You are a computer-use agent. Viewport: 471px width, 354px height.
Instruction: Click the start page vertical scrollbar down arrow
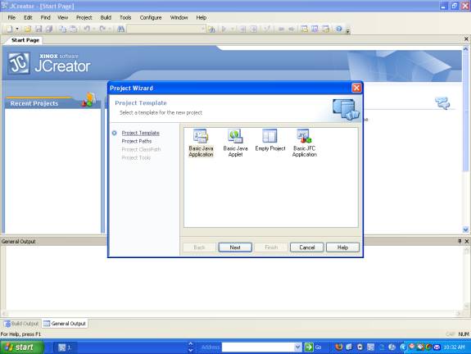465,229
